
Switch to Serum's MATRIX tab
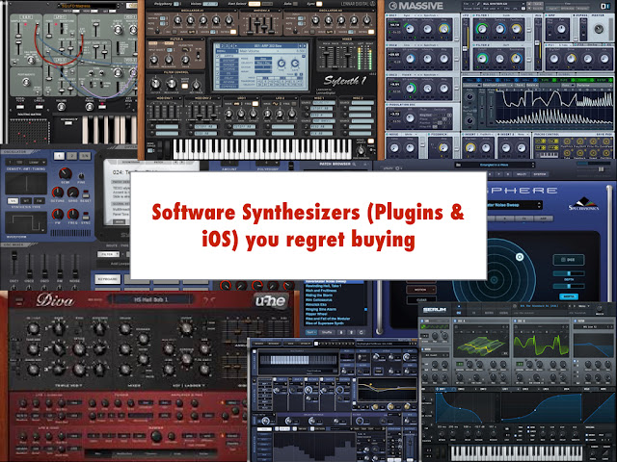coord(489,313)
